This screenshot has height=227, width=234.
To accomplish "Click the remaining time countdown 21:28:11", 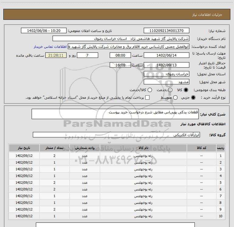I will point(55,55).
